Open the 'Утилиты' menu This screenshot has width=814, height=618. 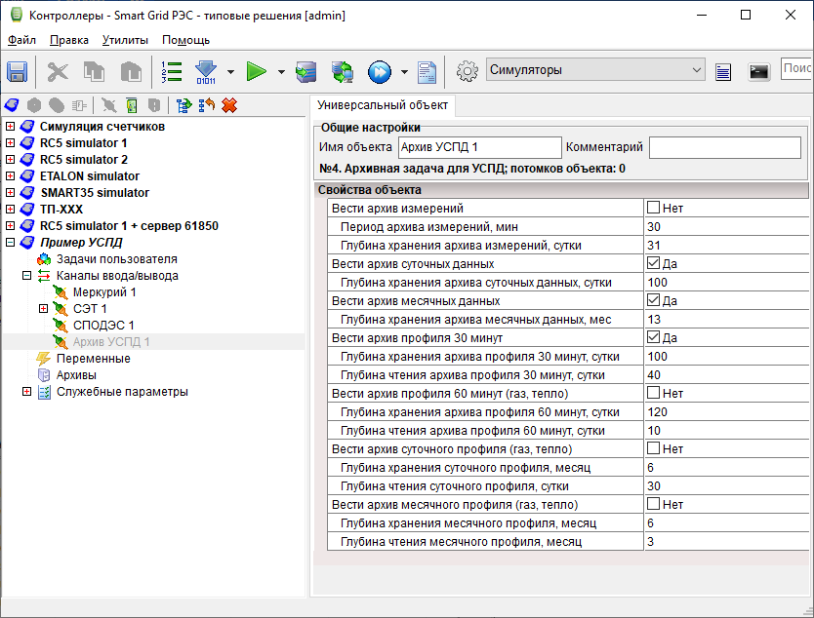(x=125, y=40)
